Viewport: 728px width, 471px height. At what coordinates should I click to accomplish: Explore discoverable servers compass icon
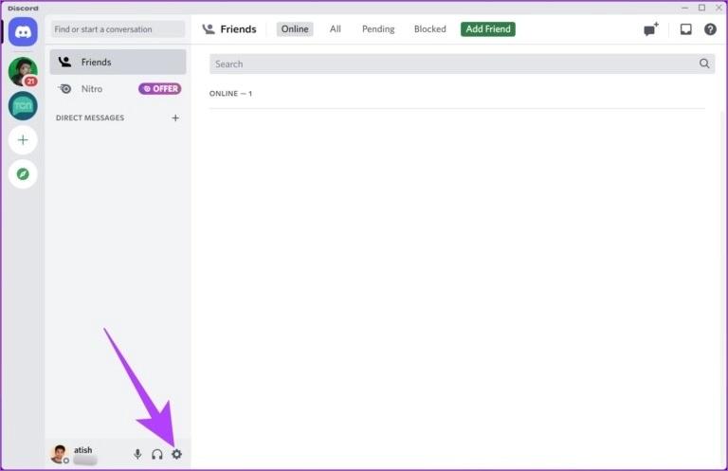coord(23,174)
